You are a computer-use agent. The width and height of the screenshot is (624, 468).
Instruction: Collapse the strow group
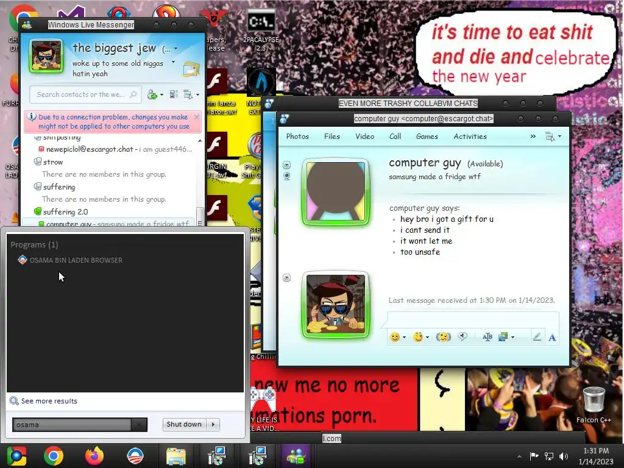38,161
